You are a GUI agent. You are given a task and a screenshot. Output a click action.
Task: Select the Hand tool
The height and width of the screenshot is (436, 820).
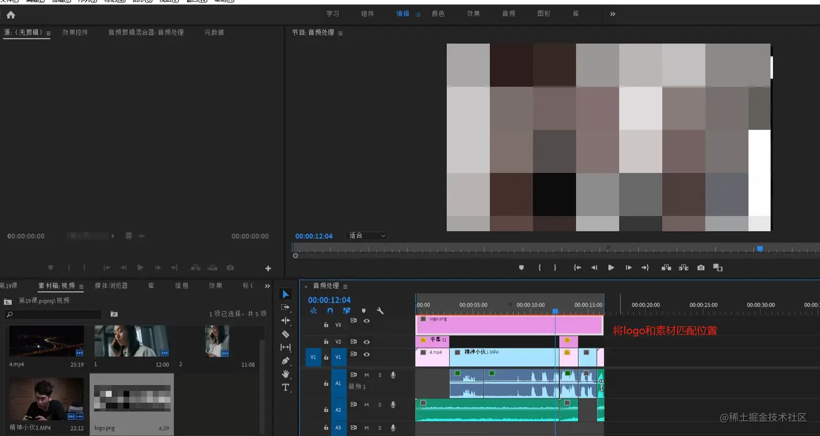pyautogui.click(x=285, y=374)
